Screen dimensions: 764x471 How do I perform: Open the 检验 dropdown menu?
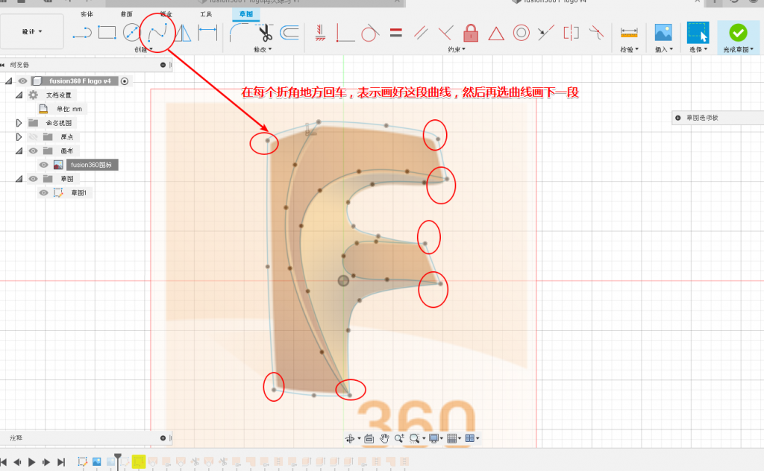[629, 50]
